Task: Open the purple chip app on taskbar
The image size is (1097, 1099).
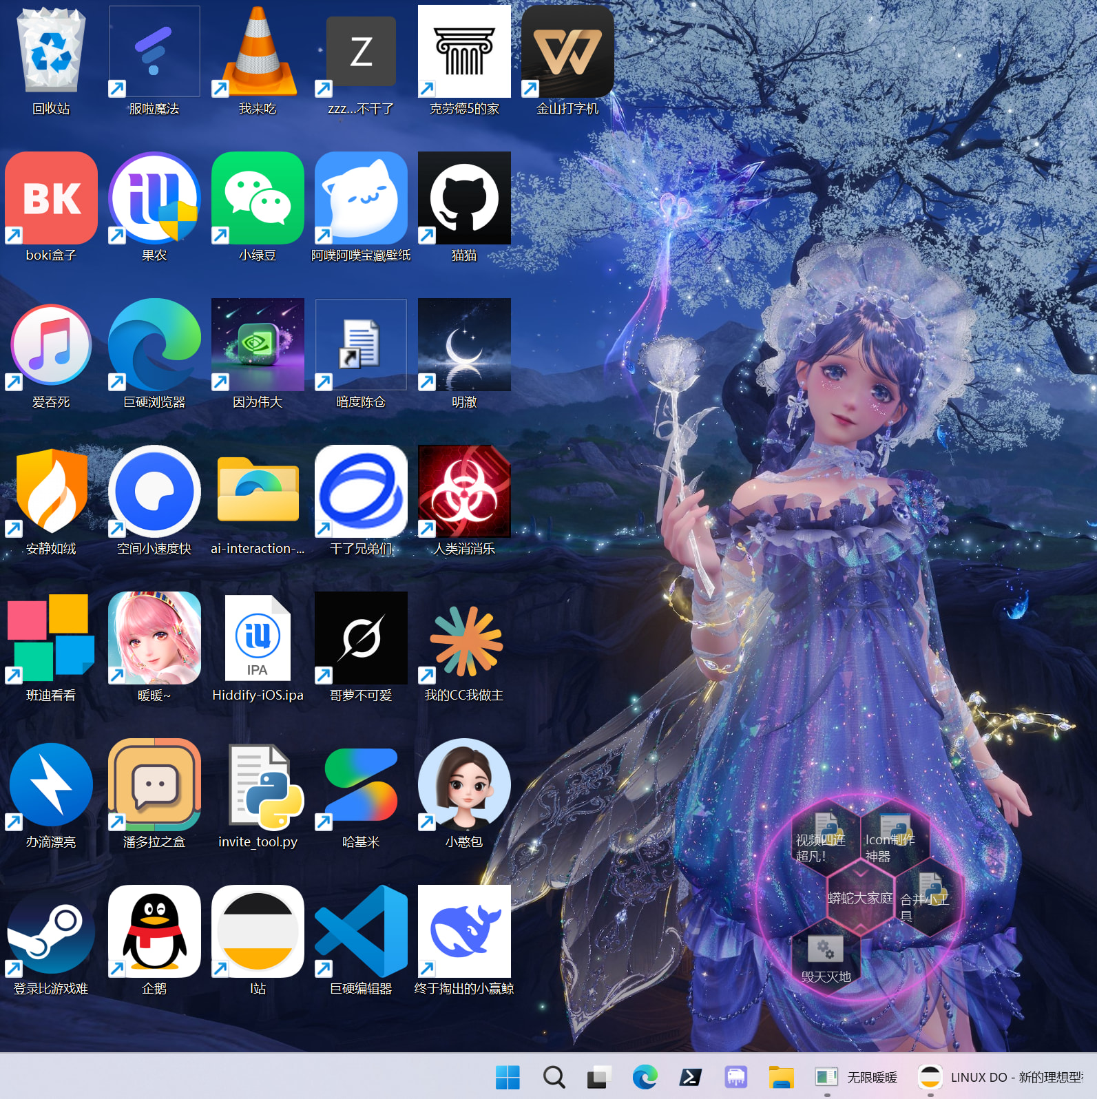Action: [x=735, y=1077]
